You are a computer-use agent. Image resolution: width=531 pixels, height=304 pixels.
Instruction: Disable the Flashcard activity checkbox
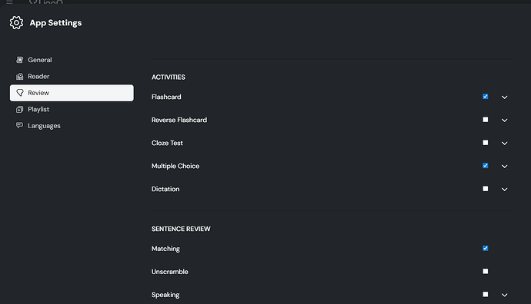coord(486,97)
